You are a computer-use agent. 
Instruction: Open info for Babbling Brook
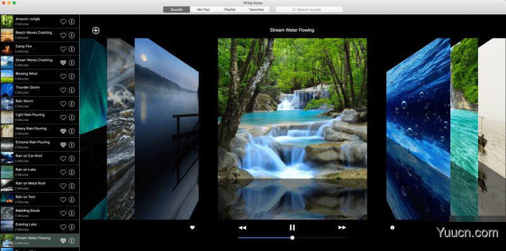(x=71, y=213)
